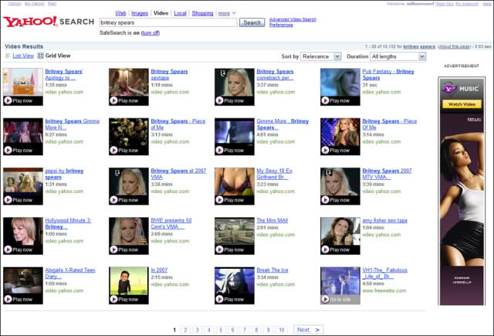Open Advanced Video Search link

pyautogui.click(x=293, y=19)
